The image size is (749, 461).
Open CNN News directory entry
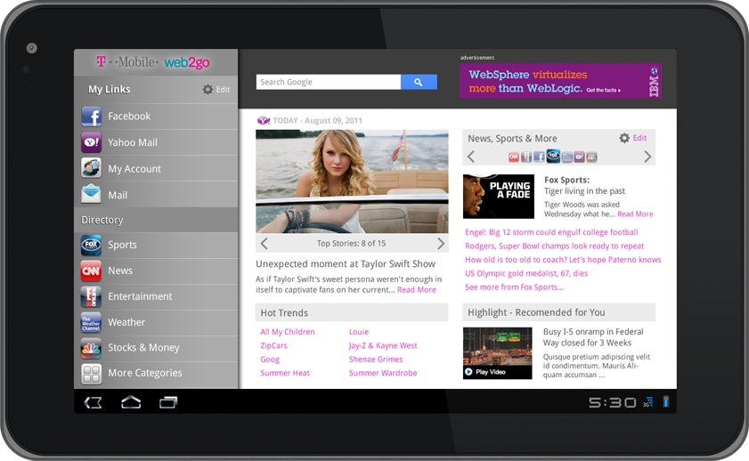click(156, 271)
